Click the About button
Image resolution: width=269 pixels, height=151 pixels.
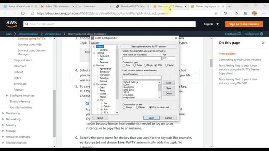click(100, 118)
